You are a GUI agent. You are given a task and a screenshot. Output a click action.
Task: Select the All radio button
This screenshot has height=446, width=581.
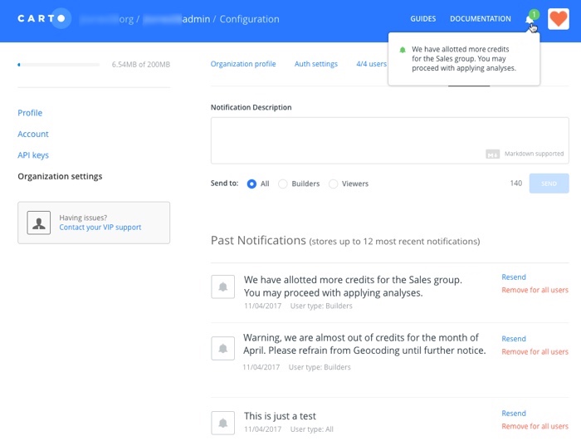251,184
